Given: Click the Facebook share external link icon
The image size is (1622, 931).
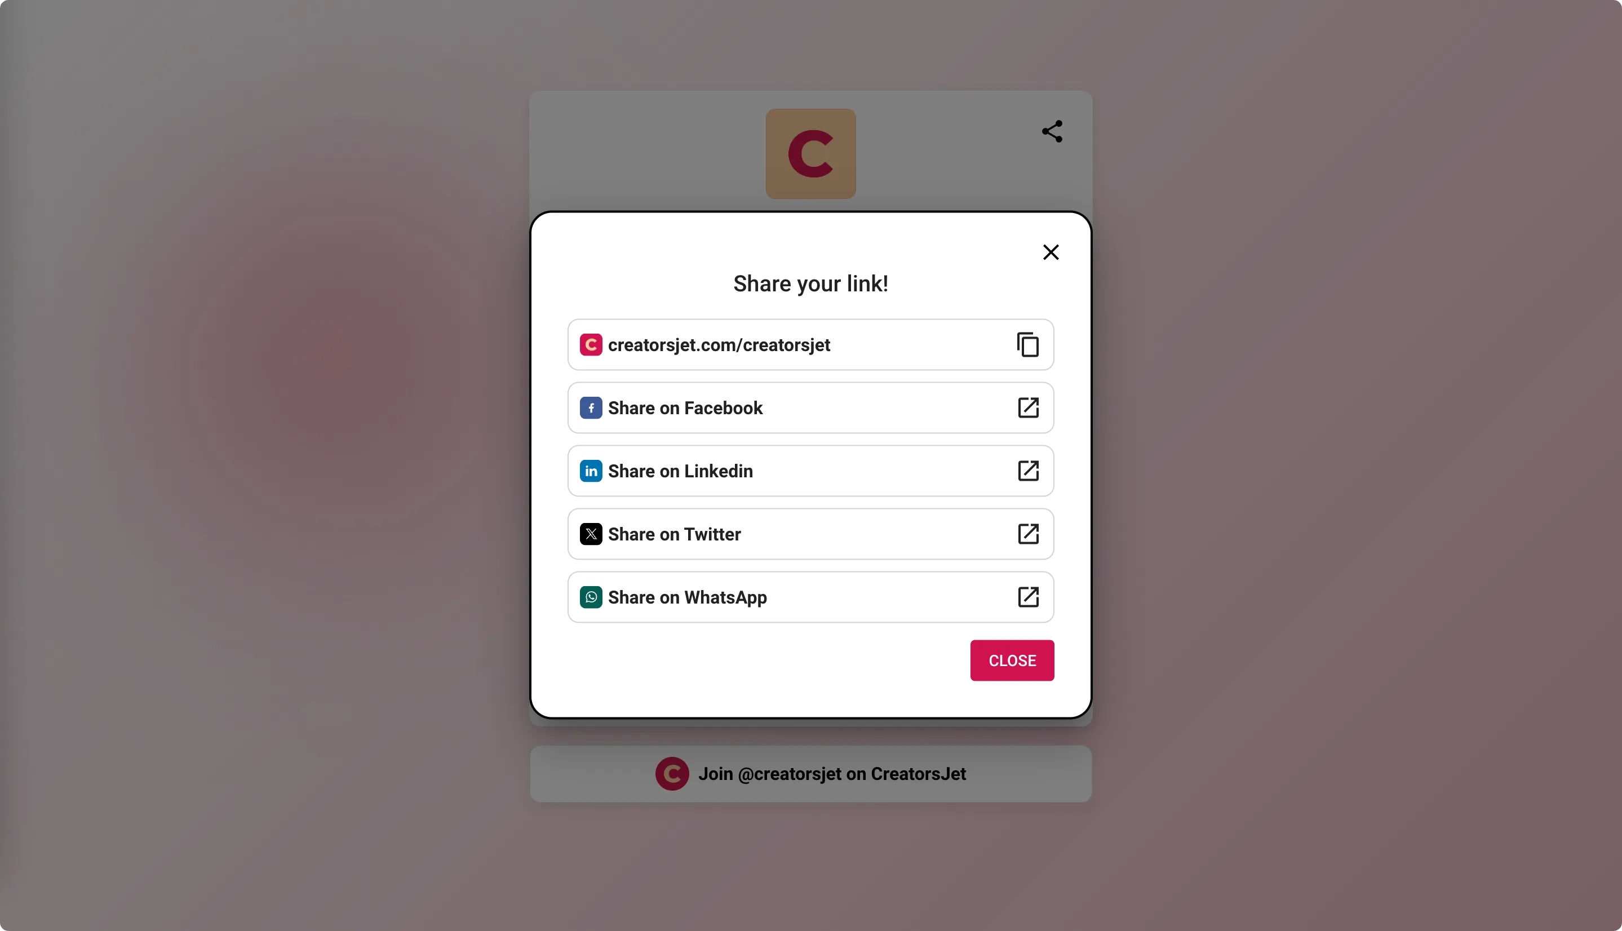Looking at the screenshot, I should 1027,407.
